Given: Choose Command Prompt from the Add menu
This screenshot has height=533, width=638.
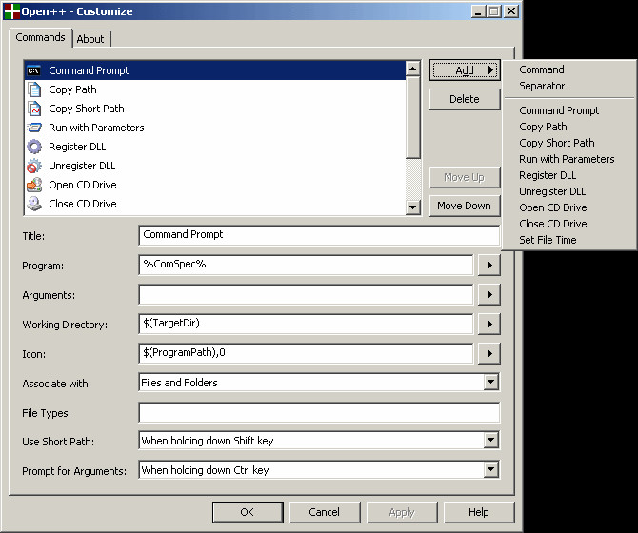Looking at the screenshot, I should [x=569, y=110].
